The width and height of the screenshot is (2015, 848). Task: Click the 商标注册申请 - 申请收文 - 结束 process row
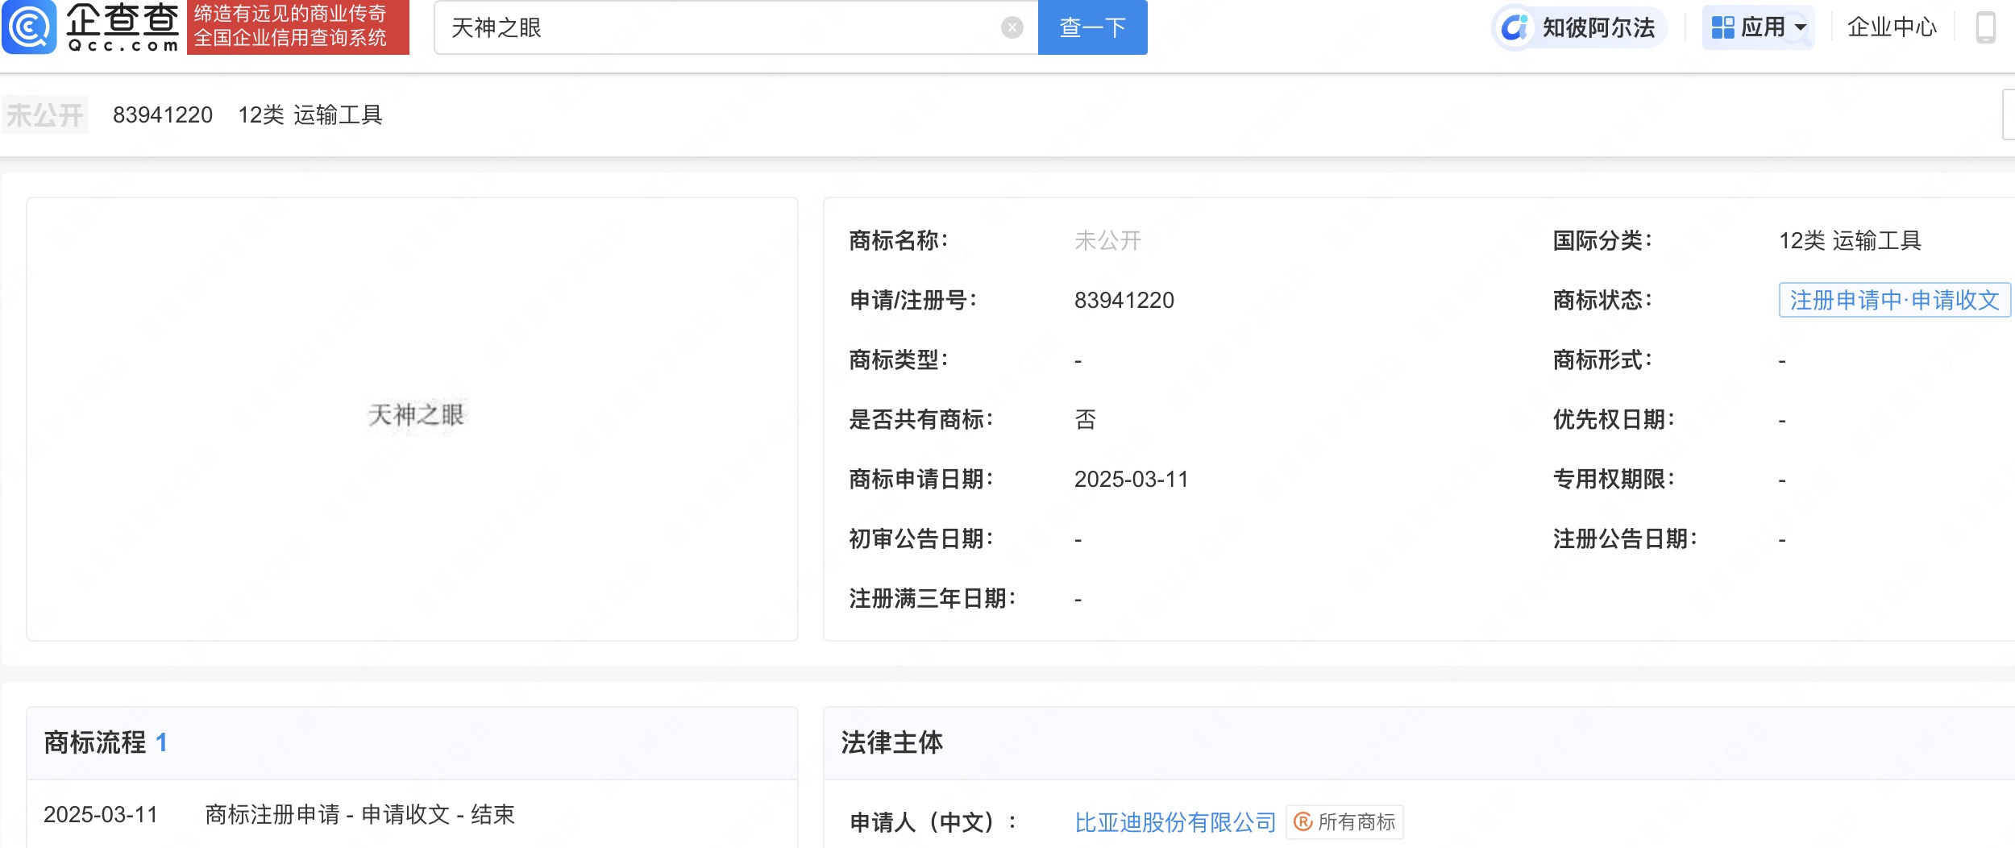359,814
